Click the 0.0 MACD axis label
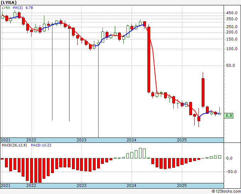Image resolution: width=241 pixels, height=194 pixels. point(229,158)
